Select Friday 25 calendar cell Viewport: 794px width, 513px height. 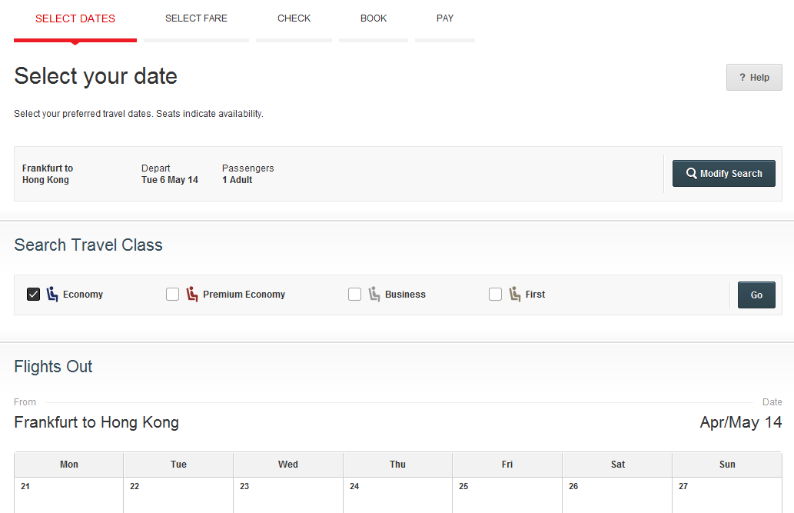click(507, 495)
